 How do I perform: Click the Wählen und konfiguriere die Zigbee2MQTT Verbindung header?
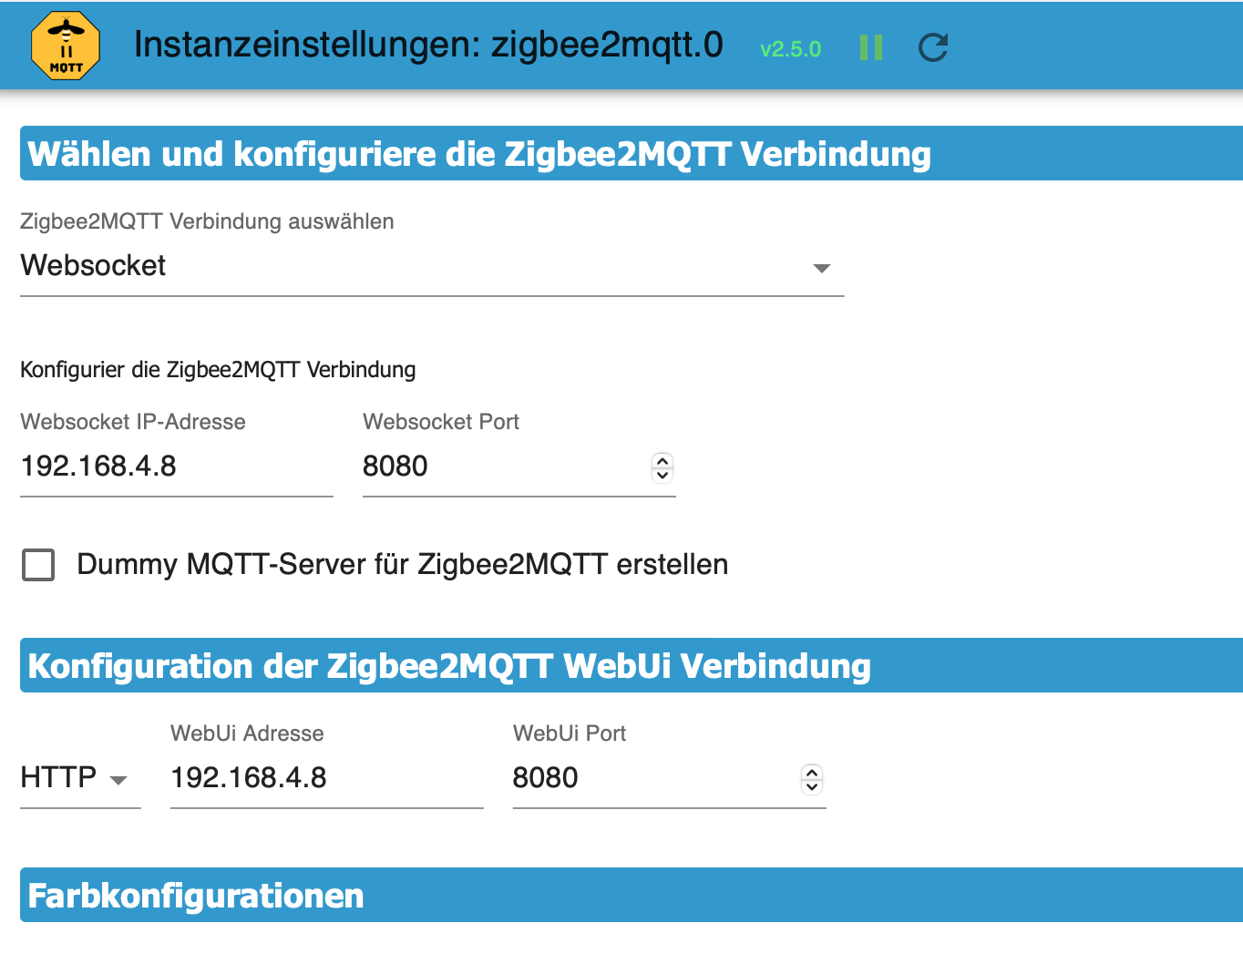coord(632,153)
